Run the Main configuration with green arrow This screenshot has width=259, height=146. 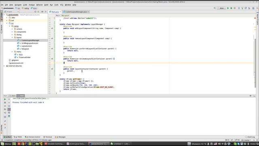click(x=228, y=8)
